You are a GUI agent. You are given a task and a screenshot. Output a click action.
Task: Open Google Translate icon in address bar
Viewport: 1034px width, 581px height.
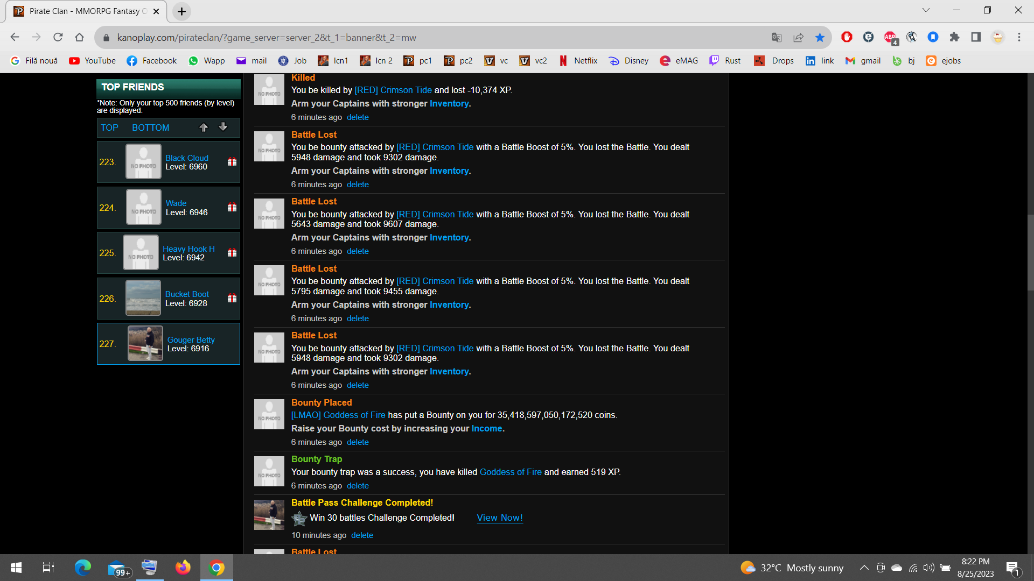point(777,37)
